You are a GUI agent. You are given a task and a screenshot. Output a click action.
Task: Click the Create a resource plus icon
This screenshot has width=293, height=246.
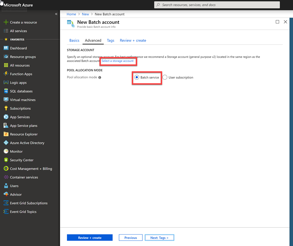click(x=6, y=22)
